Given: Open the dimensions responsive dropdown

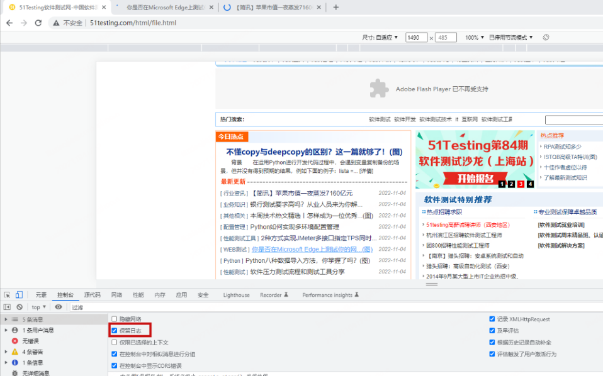Looking at the screenshot, I should coord(380,38).
